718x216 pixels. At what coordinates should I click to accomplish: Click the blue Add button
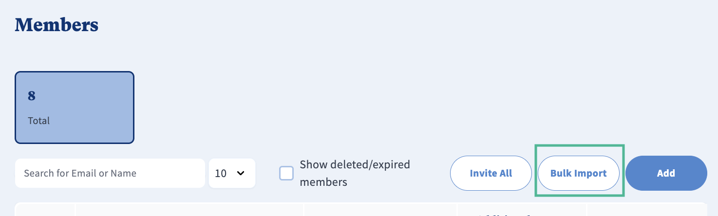(x=666, y=173)
